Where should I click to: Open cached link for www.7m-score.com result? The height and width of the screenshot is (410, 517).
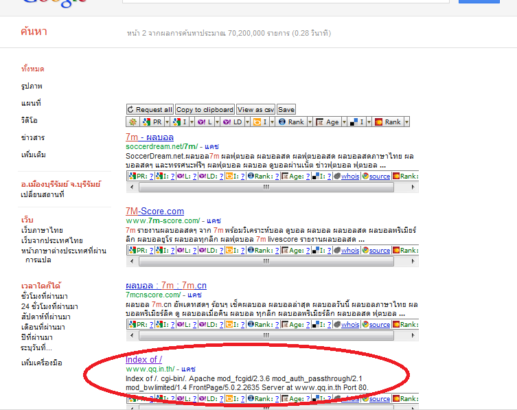(x=214, y=220)
